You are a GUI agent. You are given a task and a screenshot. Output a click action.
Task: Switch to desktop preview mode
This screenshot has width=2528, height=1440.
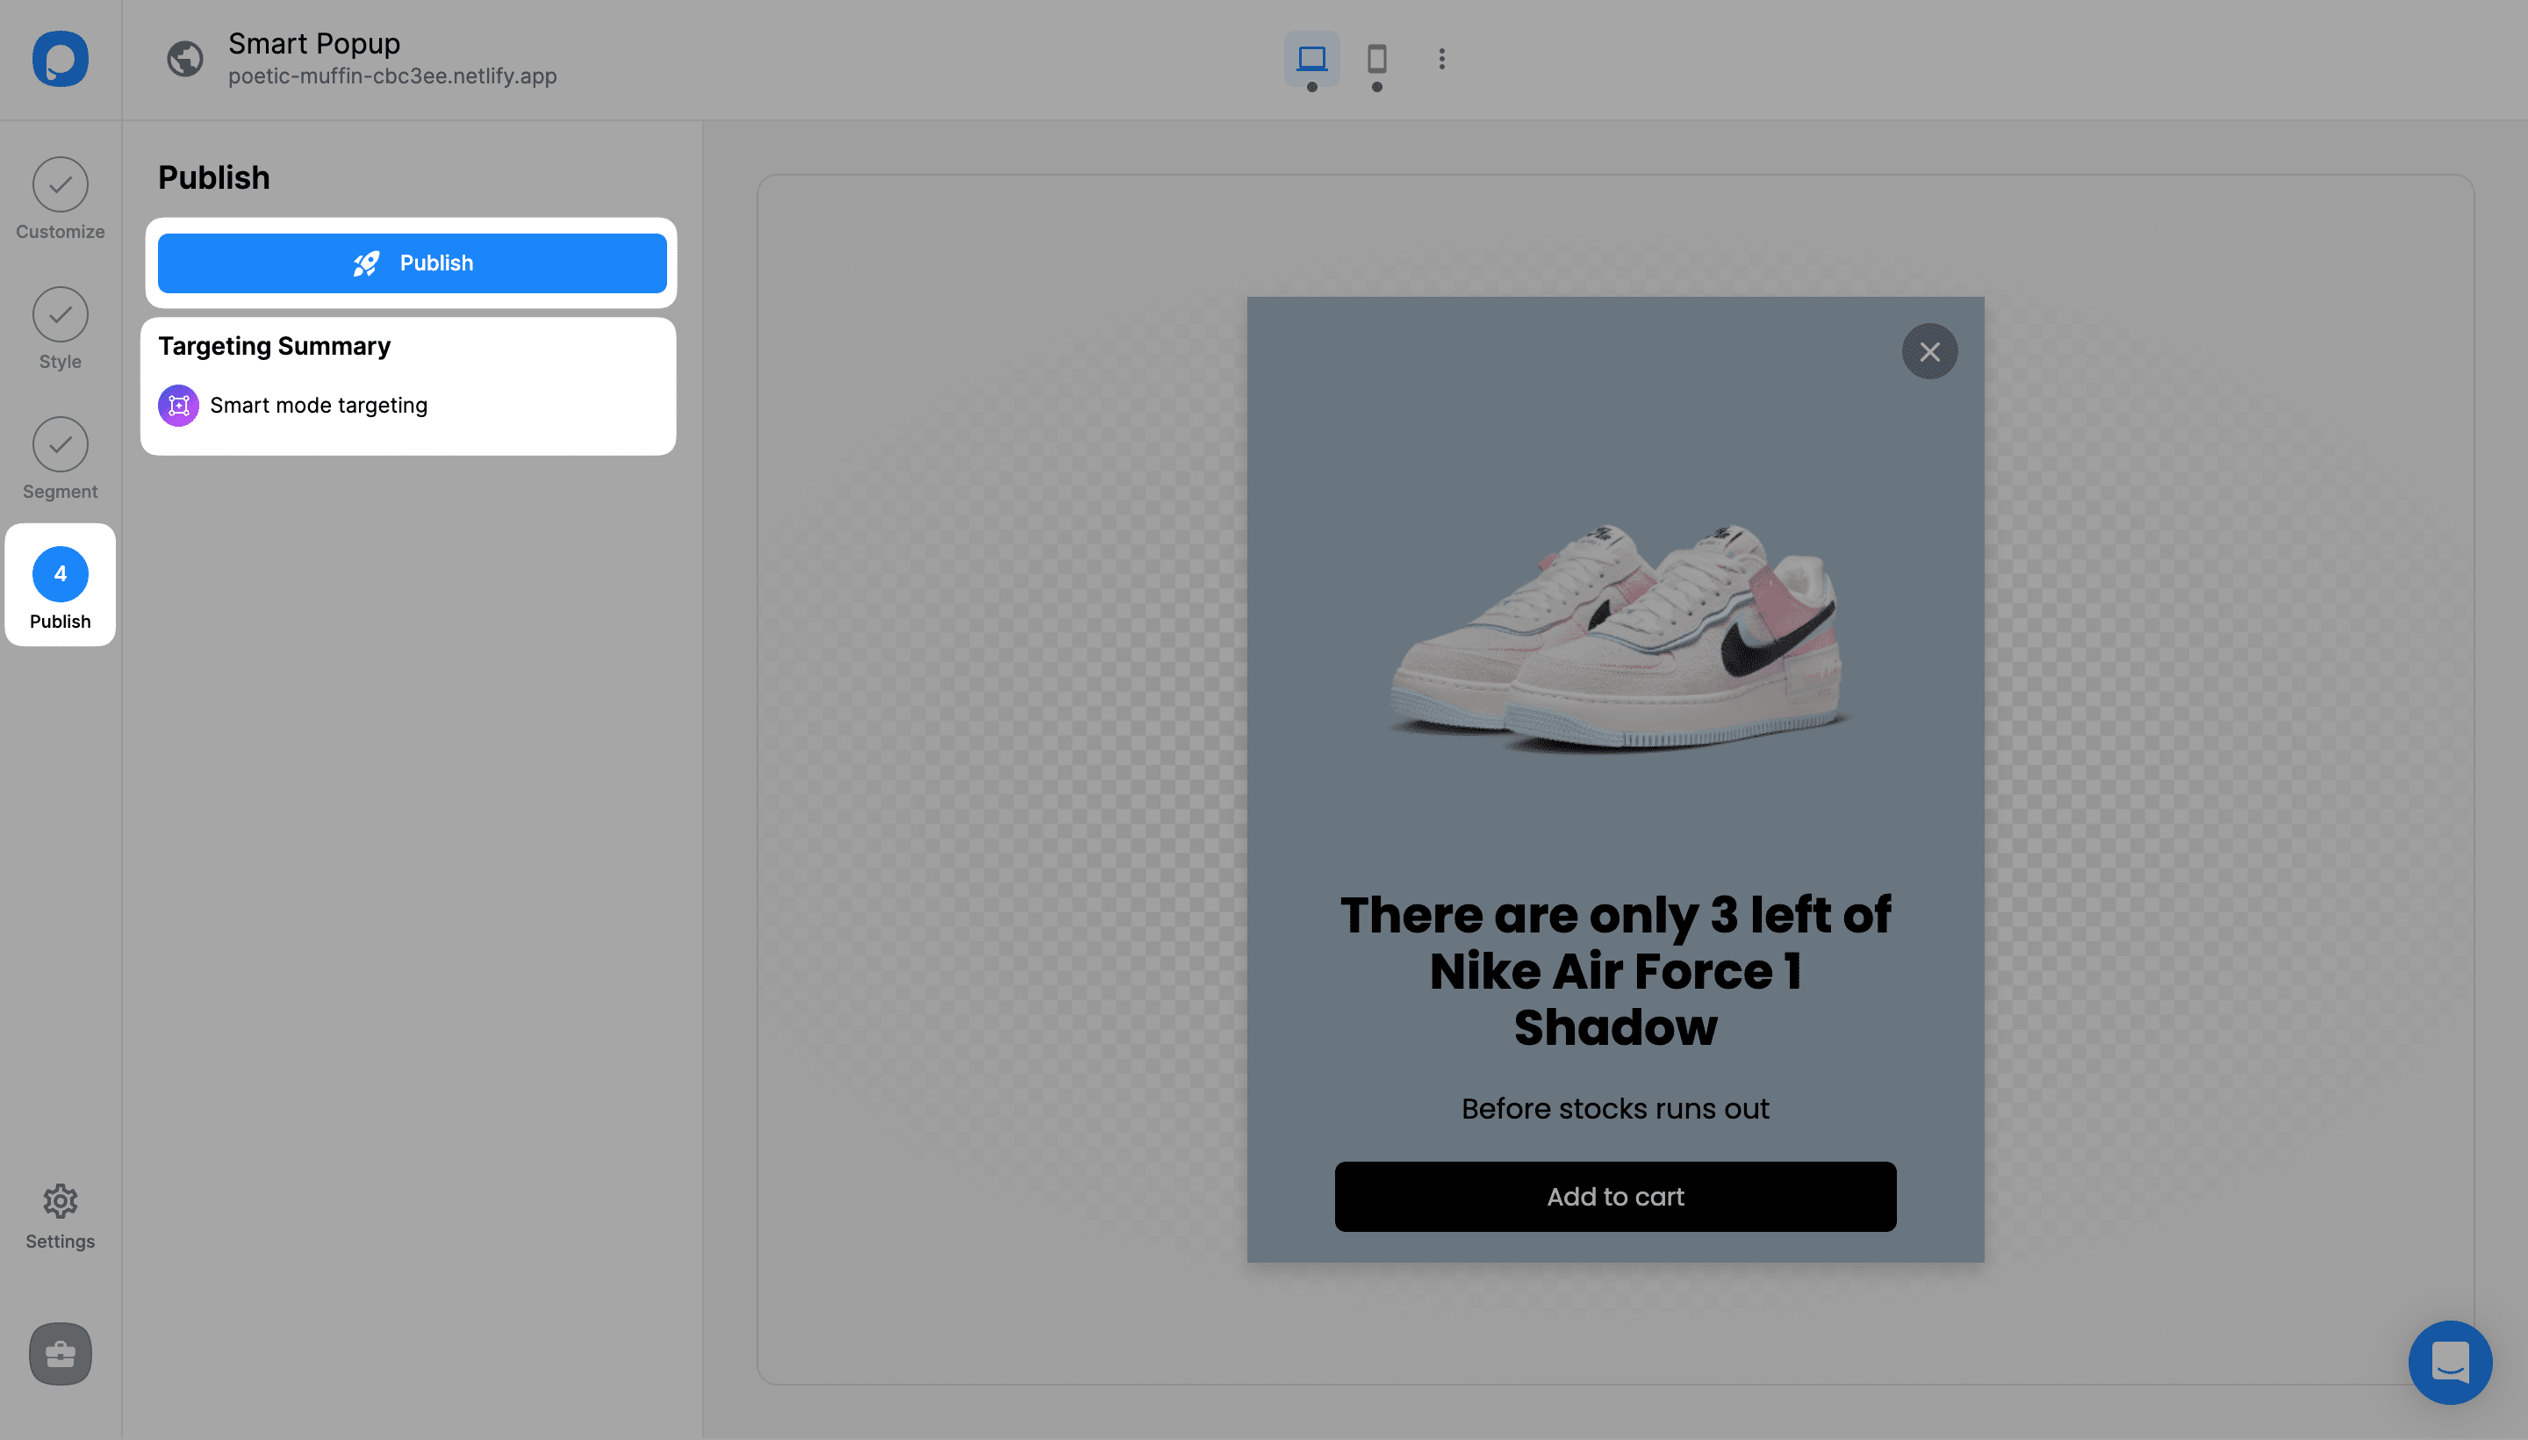pos(1313,58)
